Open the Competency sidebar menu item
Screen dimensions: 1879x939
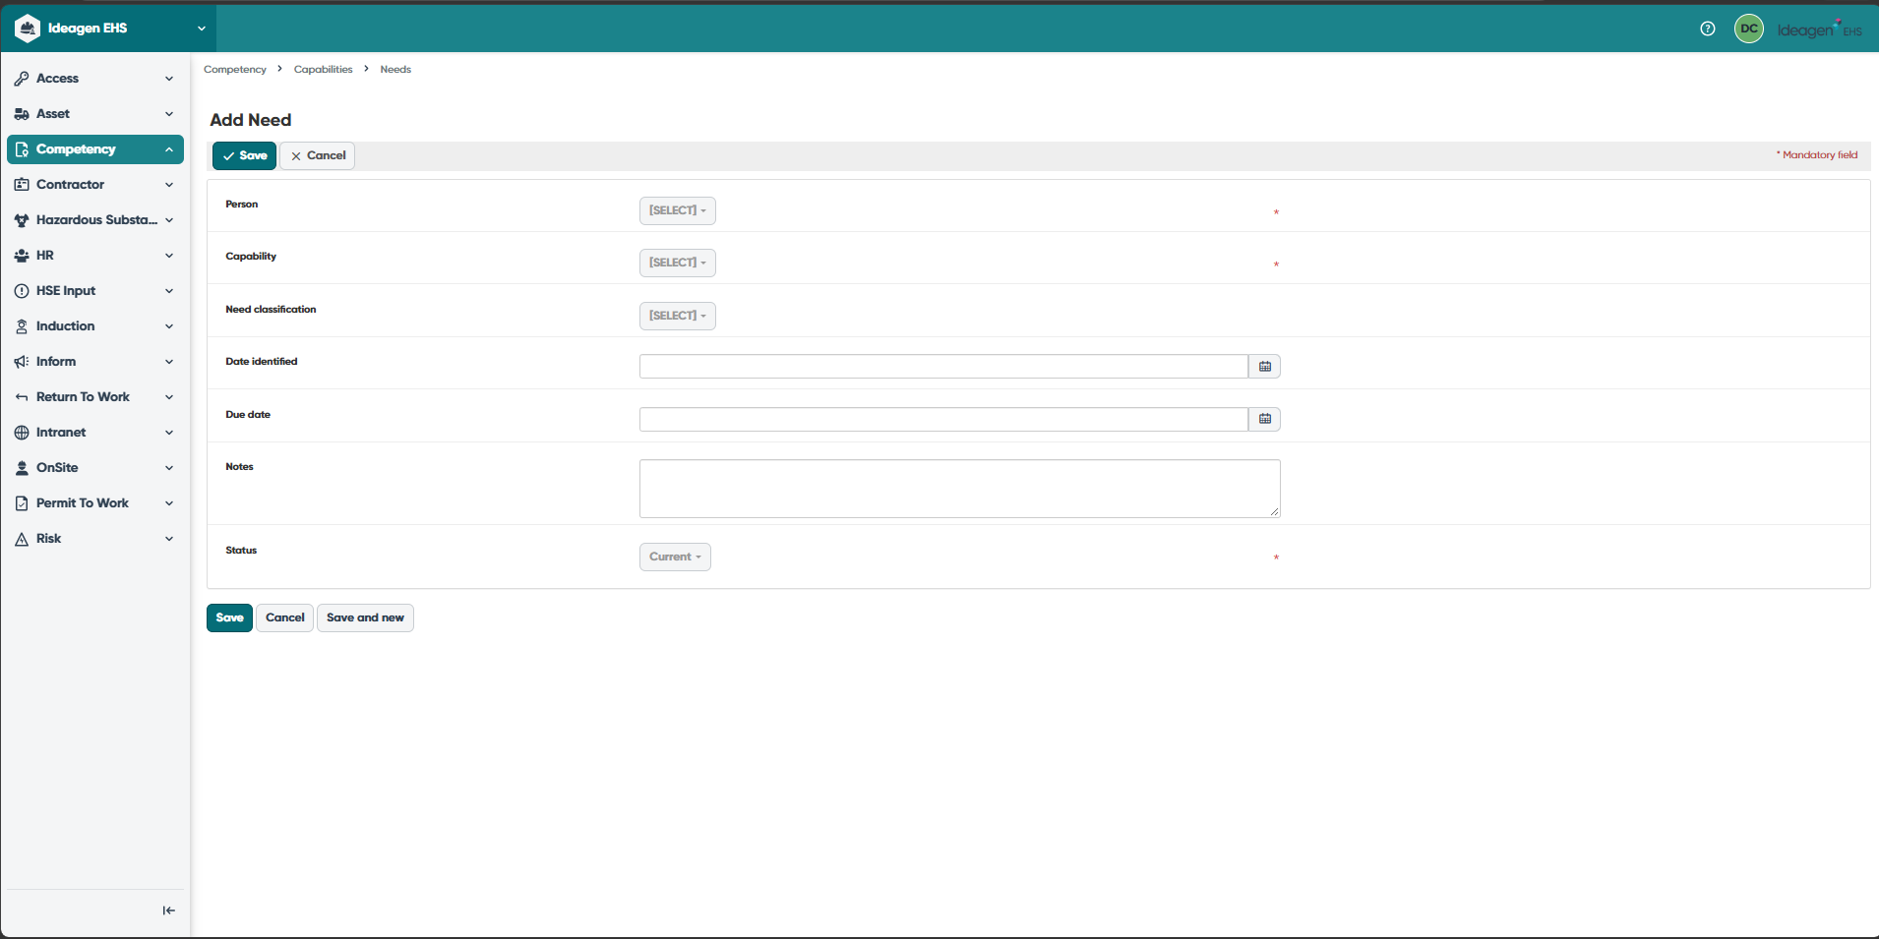95,149
